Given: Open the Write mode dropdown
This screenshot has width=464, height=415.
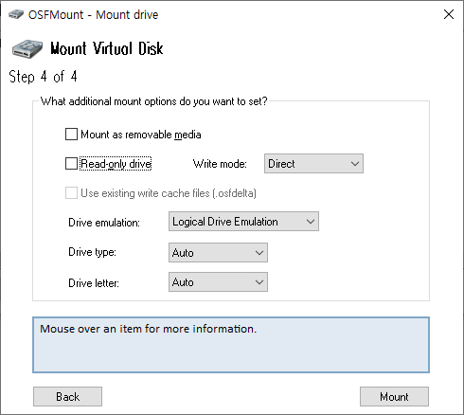Looking at the screenshot, I should click(x=313, y=164).
